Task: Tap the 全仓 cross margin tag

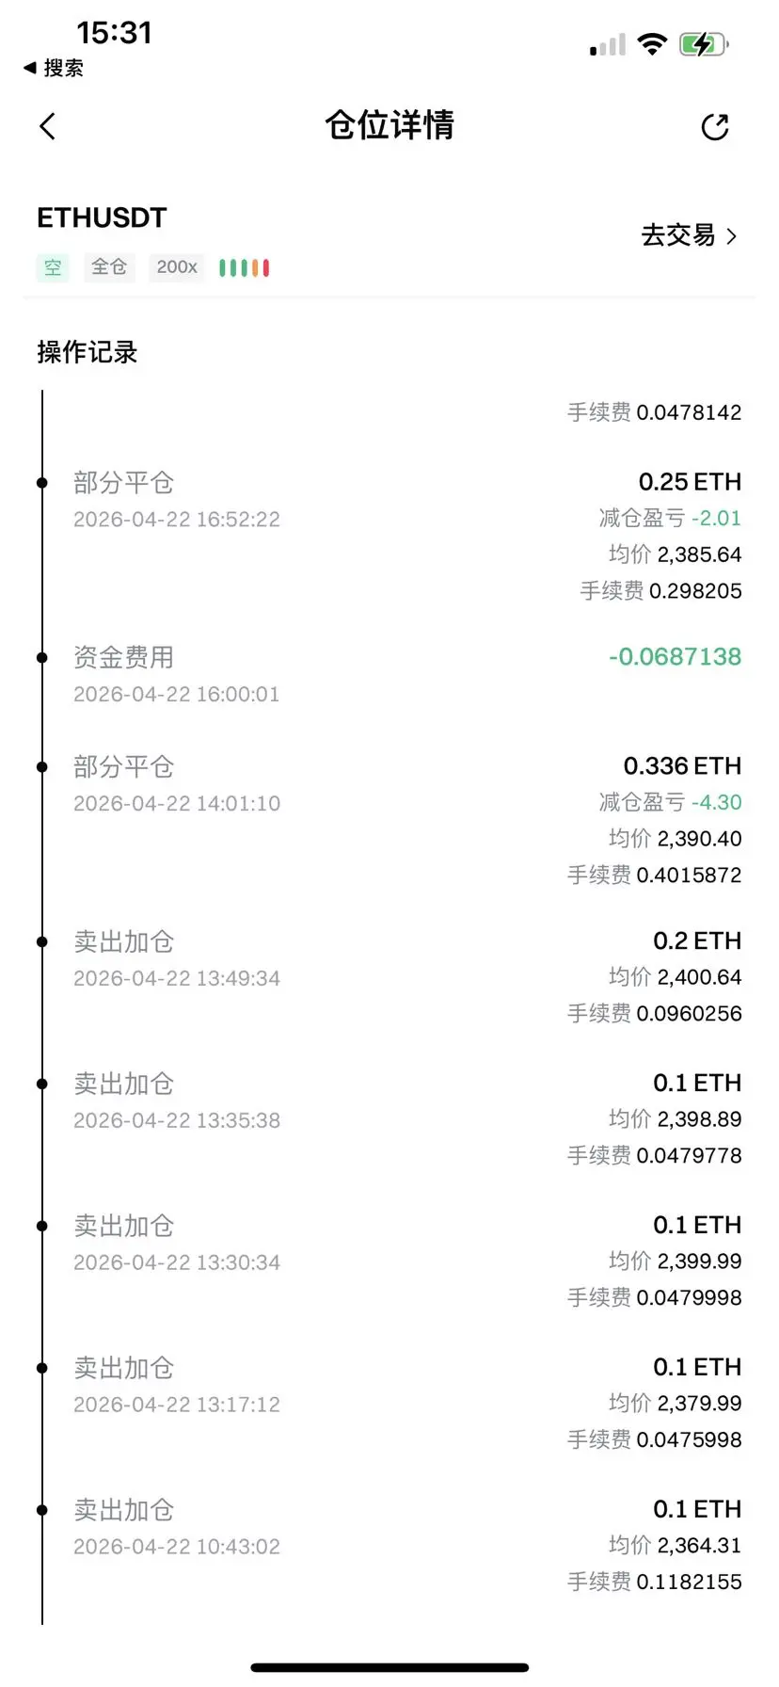Action: point(109,267)
